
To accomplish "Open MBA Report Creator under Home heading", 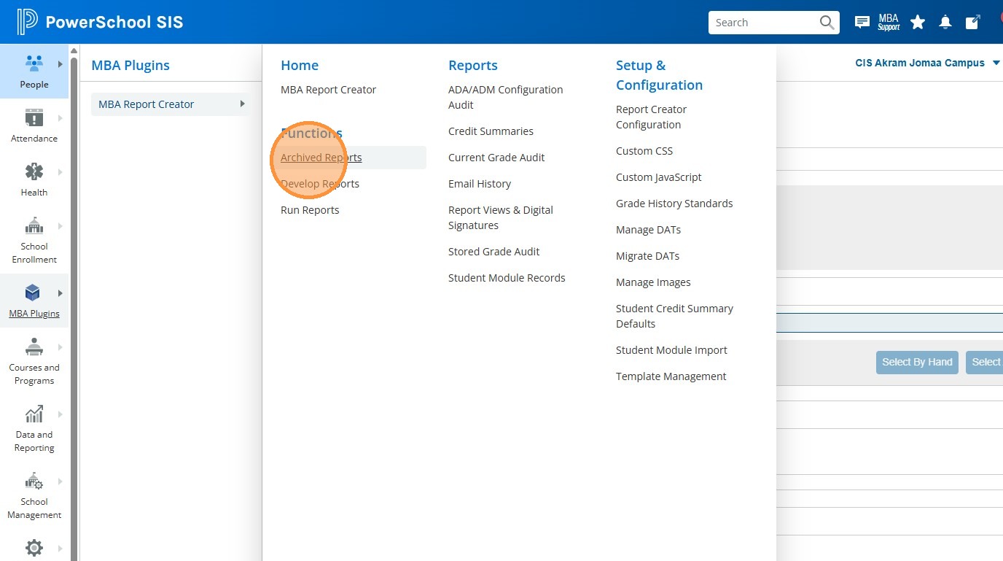I will (329, 90).
